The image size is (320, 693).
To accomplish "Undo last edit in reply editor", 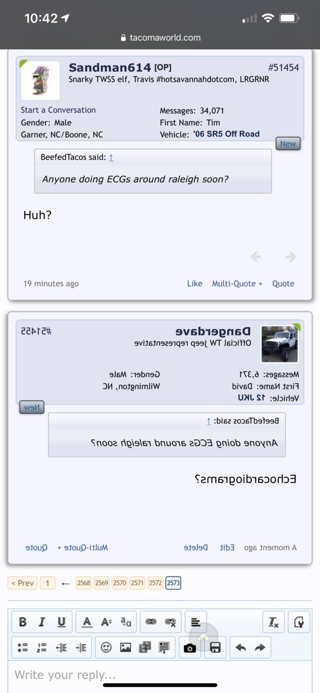I will (241, 647).
